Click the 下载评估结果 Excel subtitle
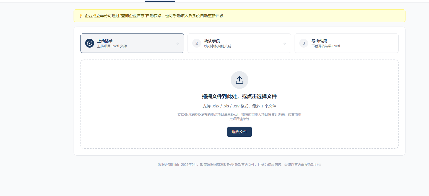The image size is (429, 196). click(x=326, y=46)
